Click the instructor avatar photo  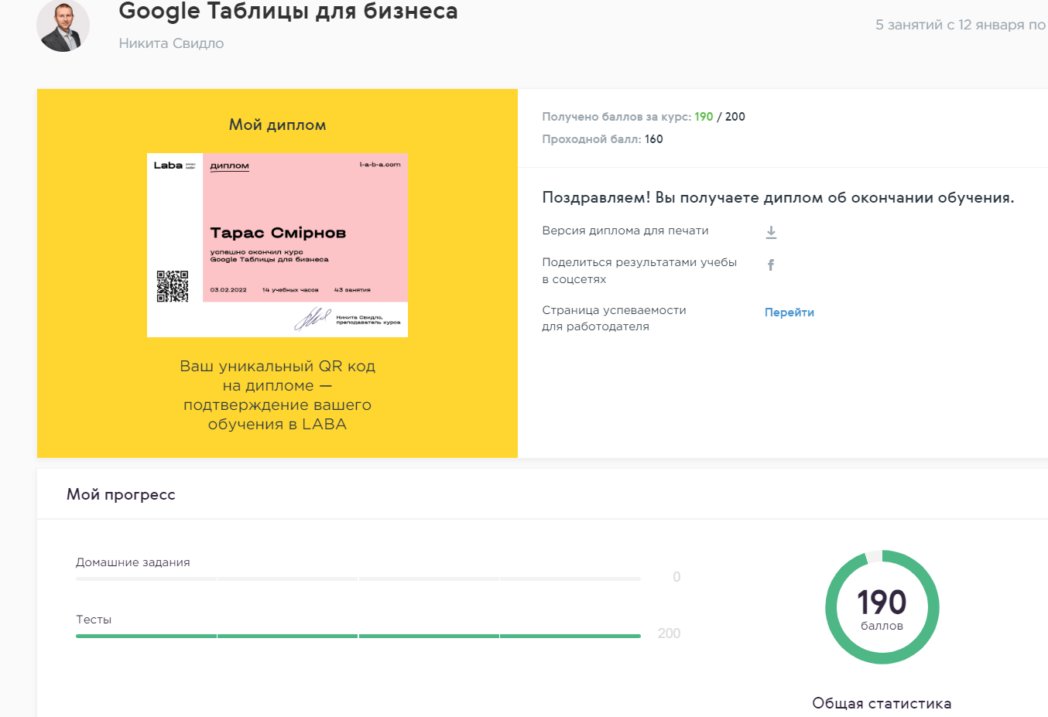click(63, 26)
